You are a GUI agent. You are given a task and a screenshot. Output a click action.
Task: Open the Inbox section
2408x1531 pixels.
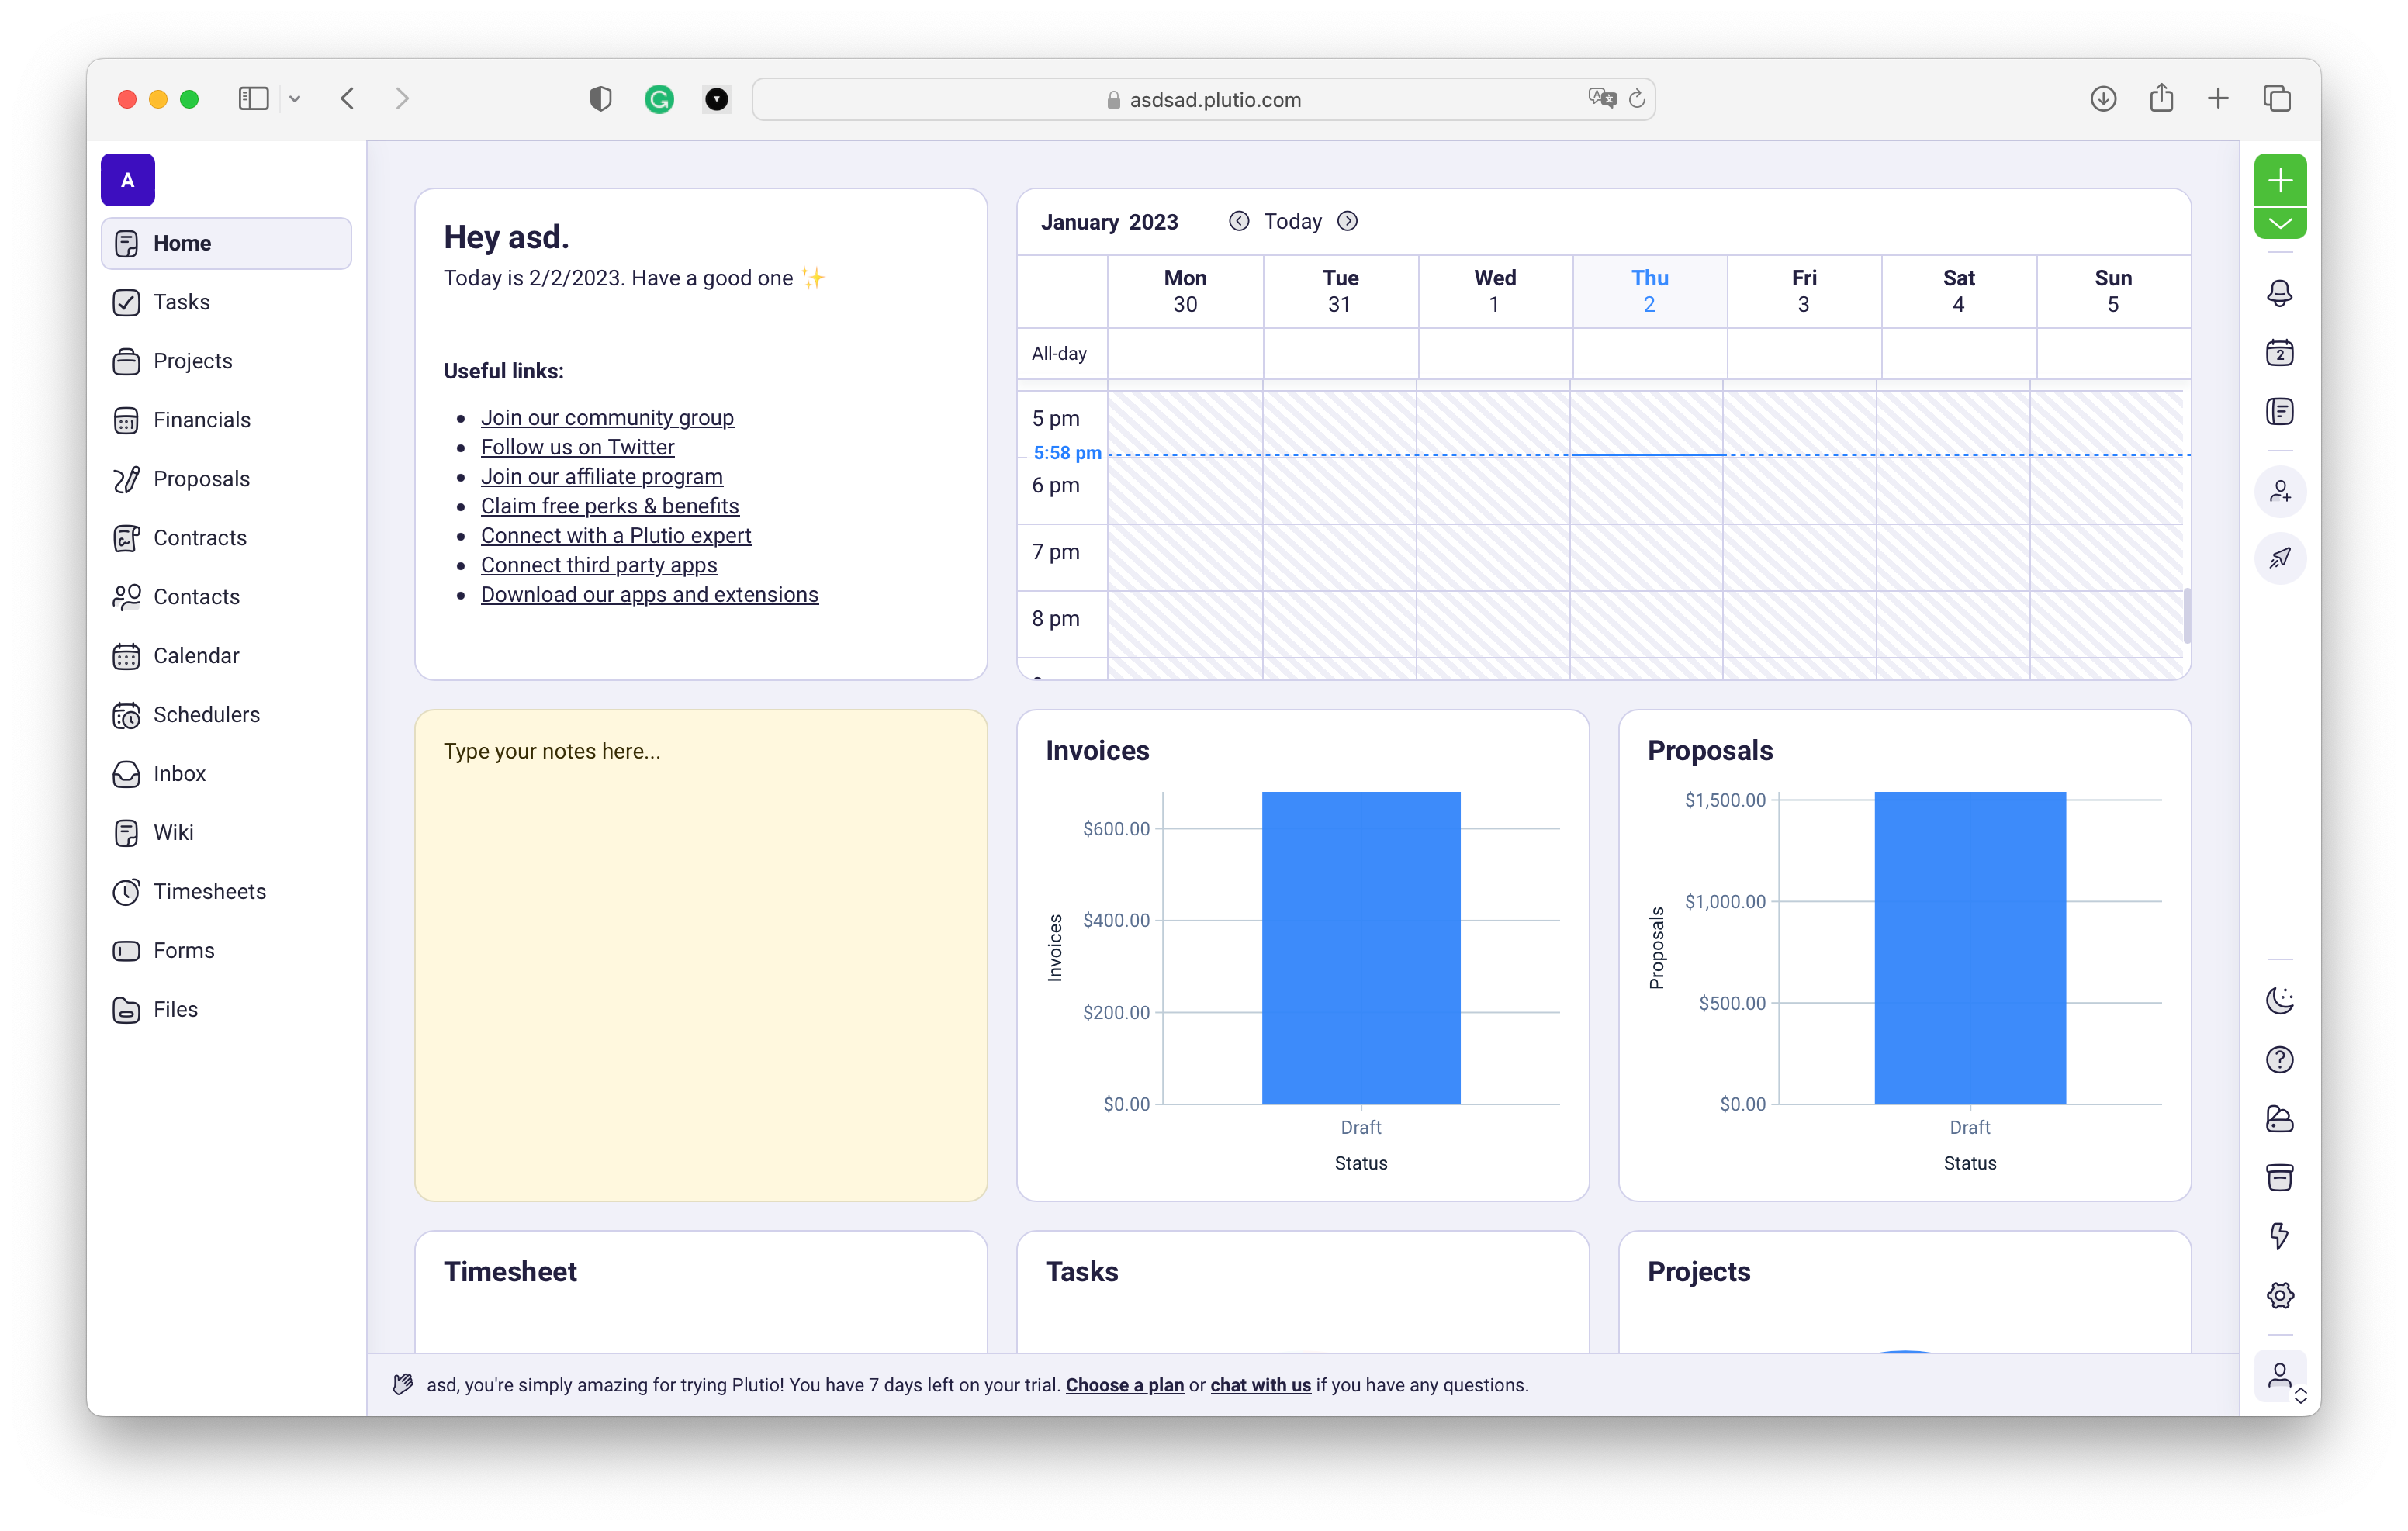click(179, 772)
